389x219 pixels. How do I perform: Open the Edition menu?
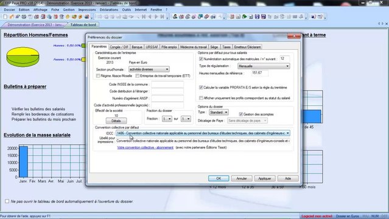pyautogui.click(x=24, y=10)
